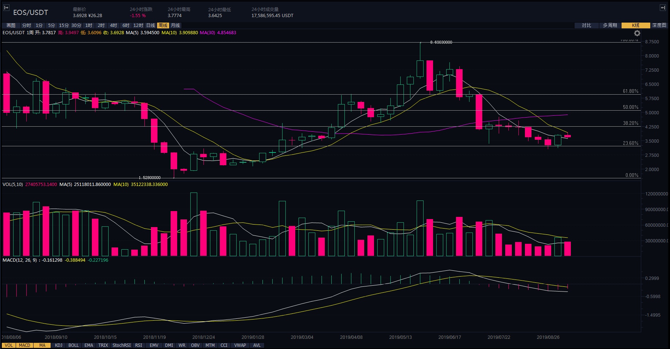This screenshot has height=349, width=670.
Task: Turn on the BOLL indicator
Action: point(74,345)
